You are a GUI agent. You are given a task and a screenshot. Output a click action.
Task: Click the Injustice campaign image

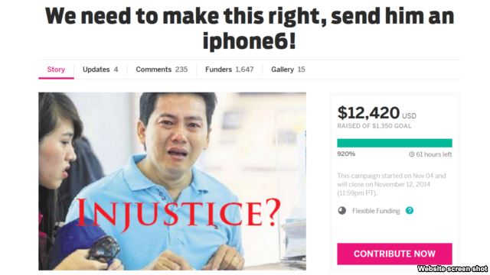pos(172,181)
